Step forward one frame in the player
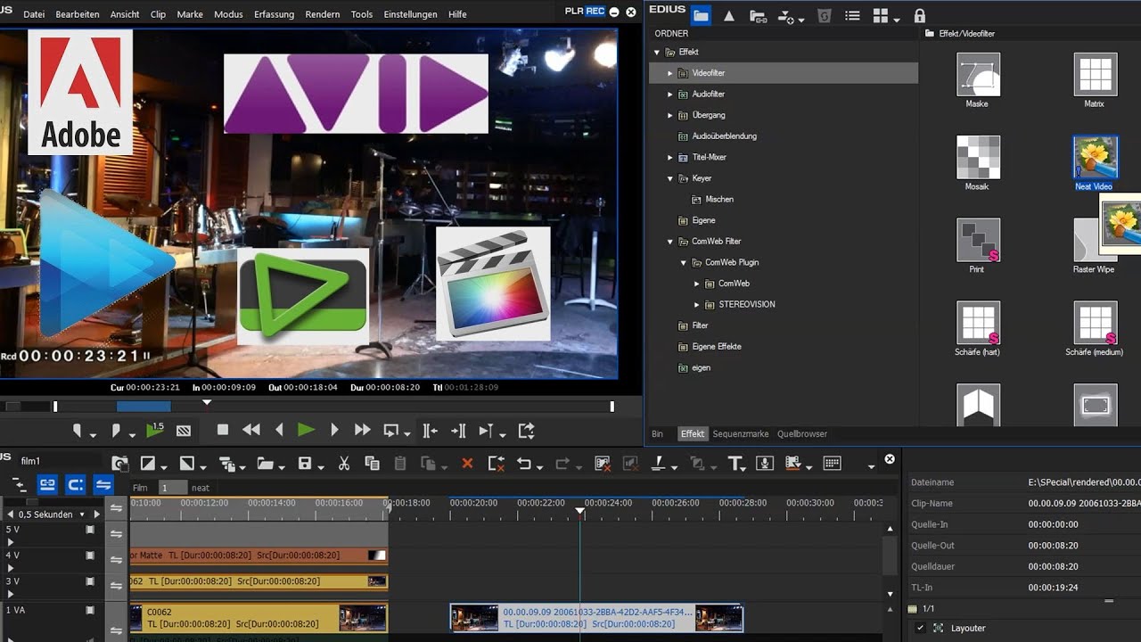 click(334, 430)
